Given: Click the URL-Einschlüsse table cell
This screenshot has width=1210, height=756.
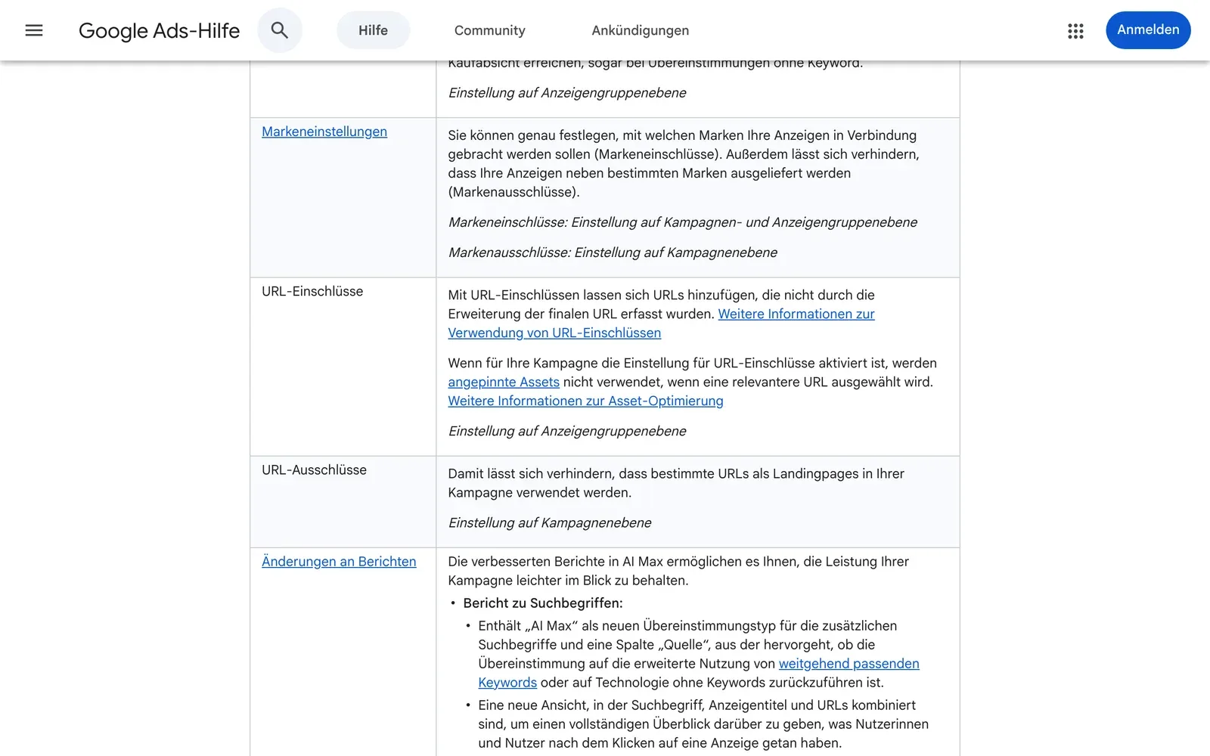Looking at the screenshot, I should click(x=343, y=367).
